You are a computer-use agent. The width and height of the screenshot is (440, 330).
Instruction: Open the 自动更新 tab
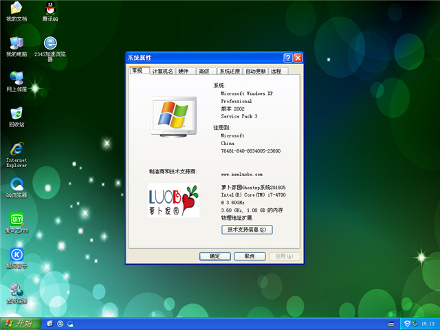(256, 71)
